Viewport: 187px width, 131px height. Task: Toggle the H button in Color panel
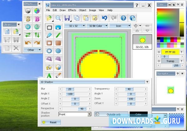point(170,5)
